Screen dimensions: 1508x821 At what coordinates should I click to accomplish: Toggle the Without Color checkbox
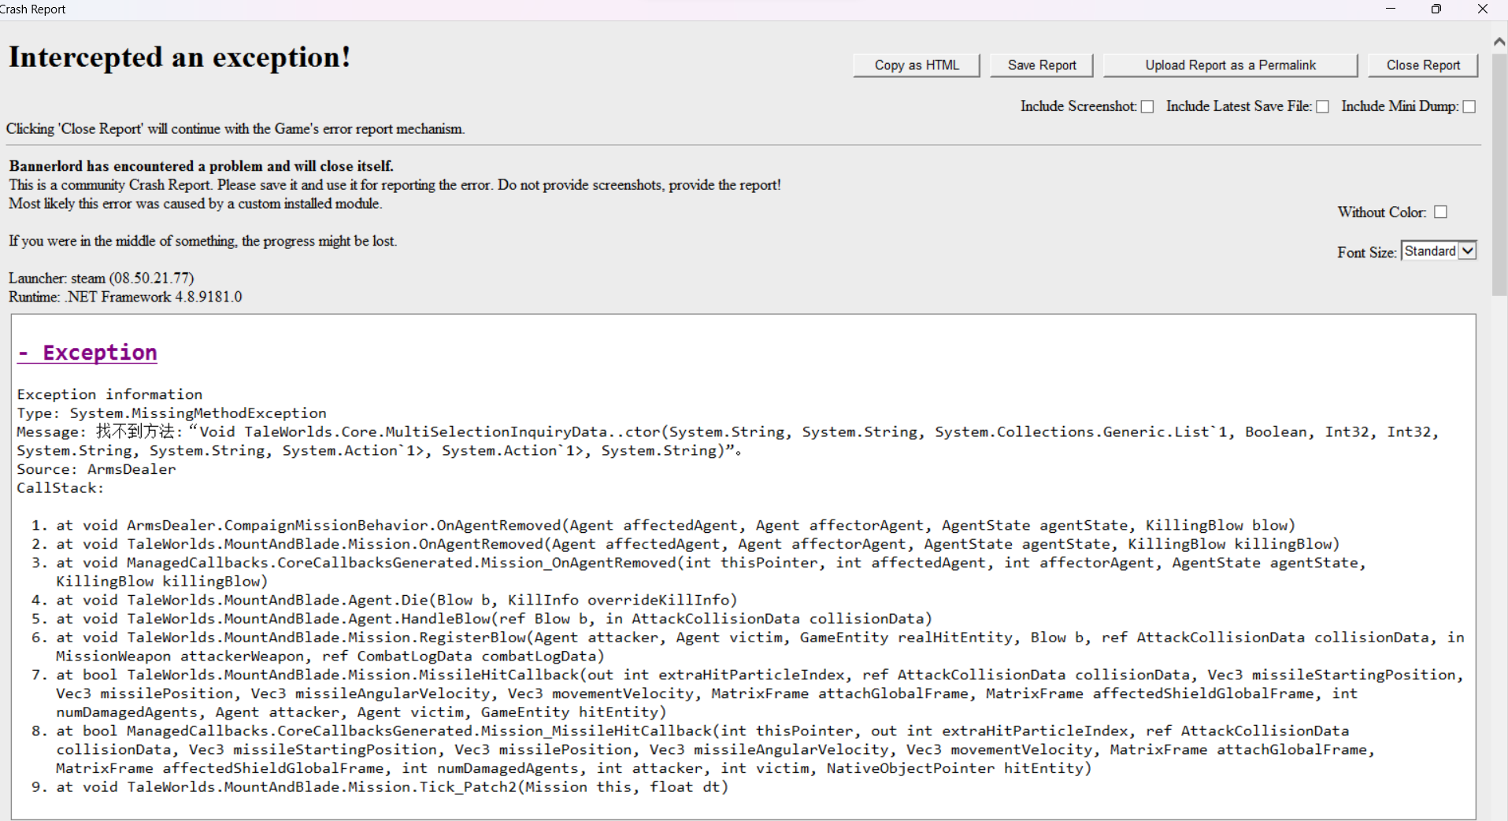1441,213
